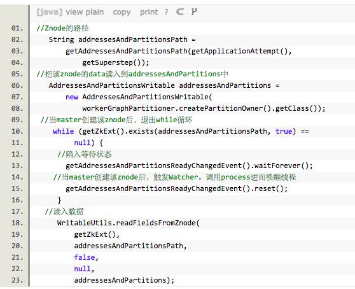
Task: Click the '.reset();' call line
Action: pyautogui.click(x=177, y=188)
